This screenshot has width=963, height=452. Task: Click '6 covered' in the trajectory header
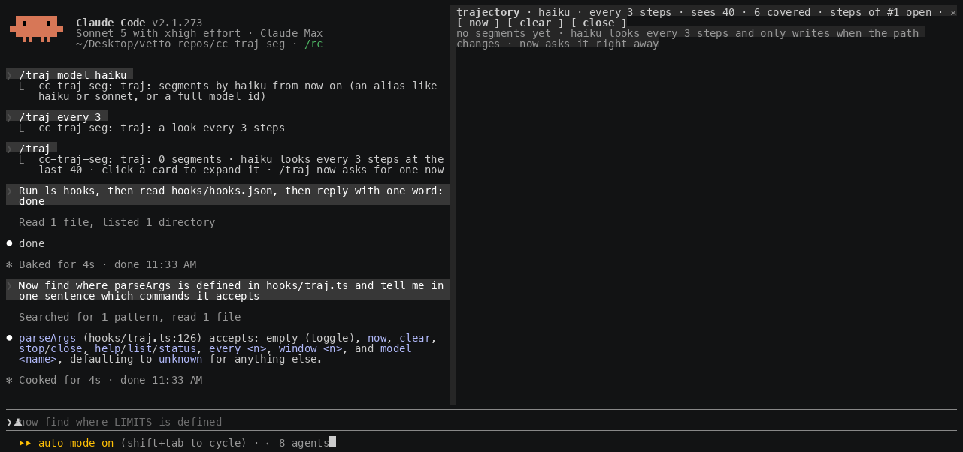point(782,12)
